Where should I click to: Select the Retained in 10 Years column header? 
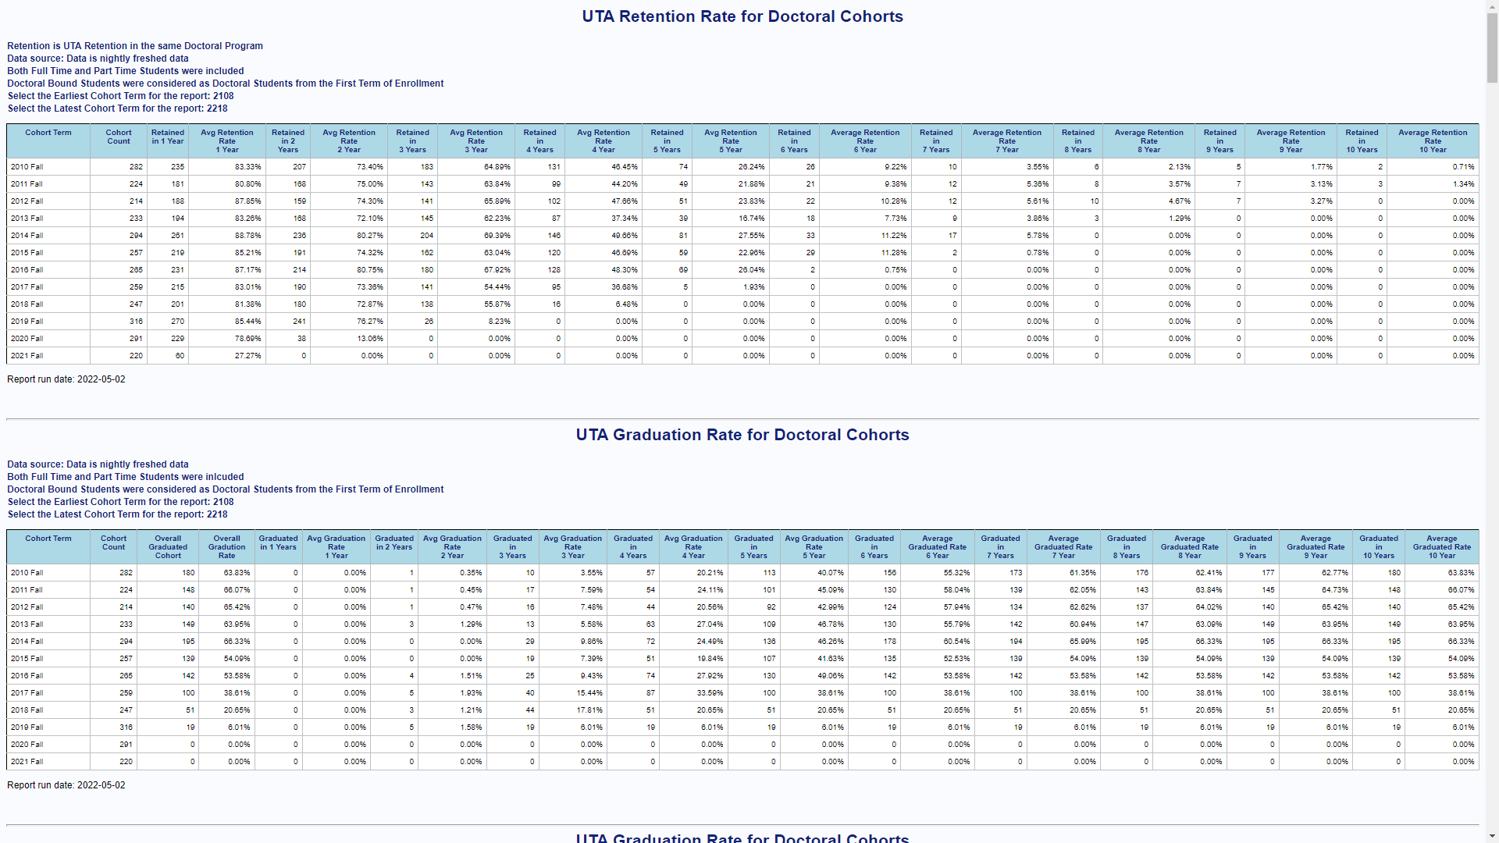click(1362, 141)
